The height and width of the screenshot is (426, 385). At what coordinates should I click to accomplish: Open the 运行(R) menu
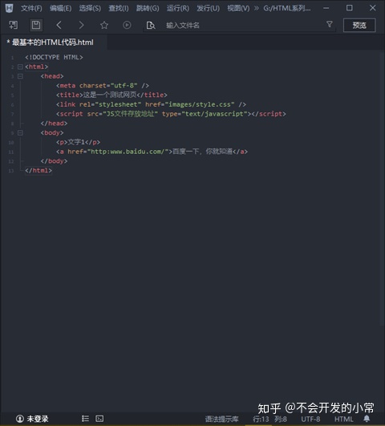pyautogui.click(x=178, y=8)
